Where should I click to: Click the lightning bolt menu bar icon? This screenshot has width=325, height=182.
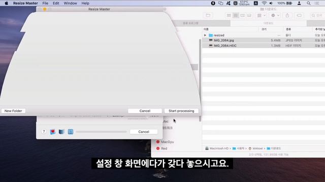pos(213,3)
